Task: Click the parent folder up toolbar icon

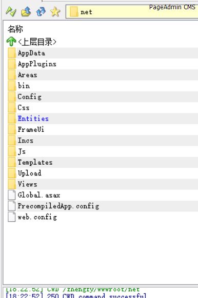Action: (x=26, y=12)
